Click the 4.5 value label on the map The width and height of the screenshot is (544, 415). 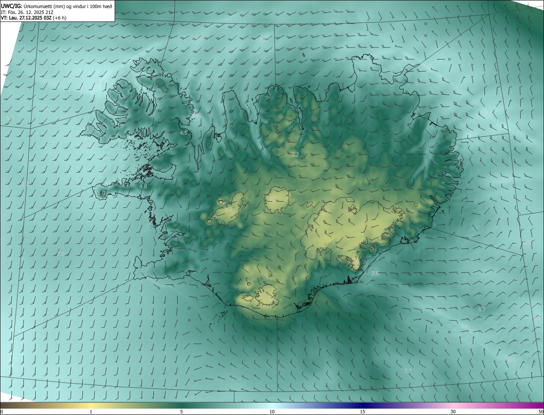tap(184, 133)
